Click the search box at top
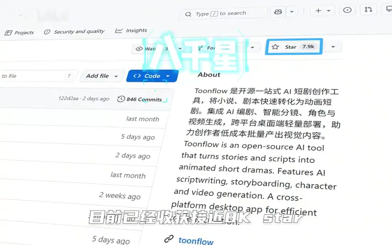Image resolution: width=392 pixels, height=245 pixels. 223,13
